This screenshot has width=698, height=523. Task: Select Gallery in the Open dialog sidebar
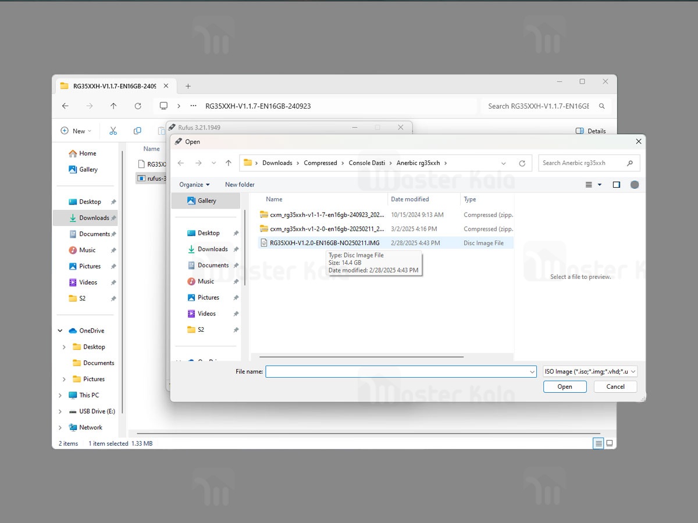(206, 201)
